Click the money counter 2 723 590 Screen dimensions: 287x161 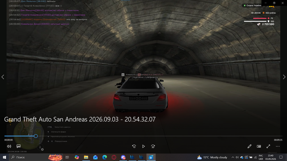(x=268, y=24)
